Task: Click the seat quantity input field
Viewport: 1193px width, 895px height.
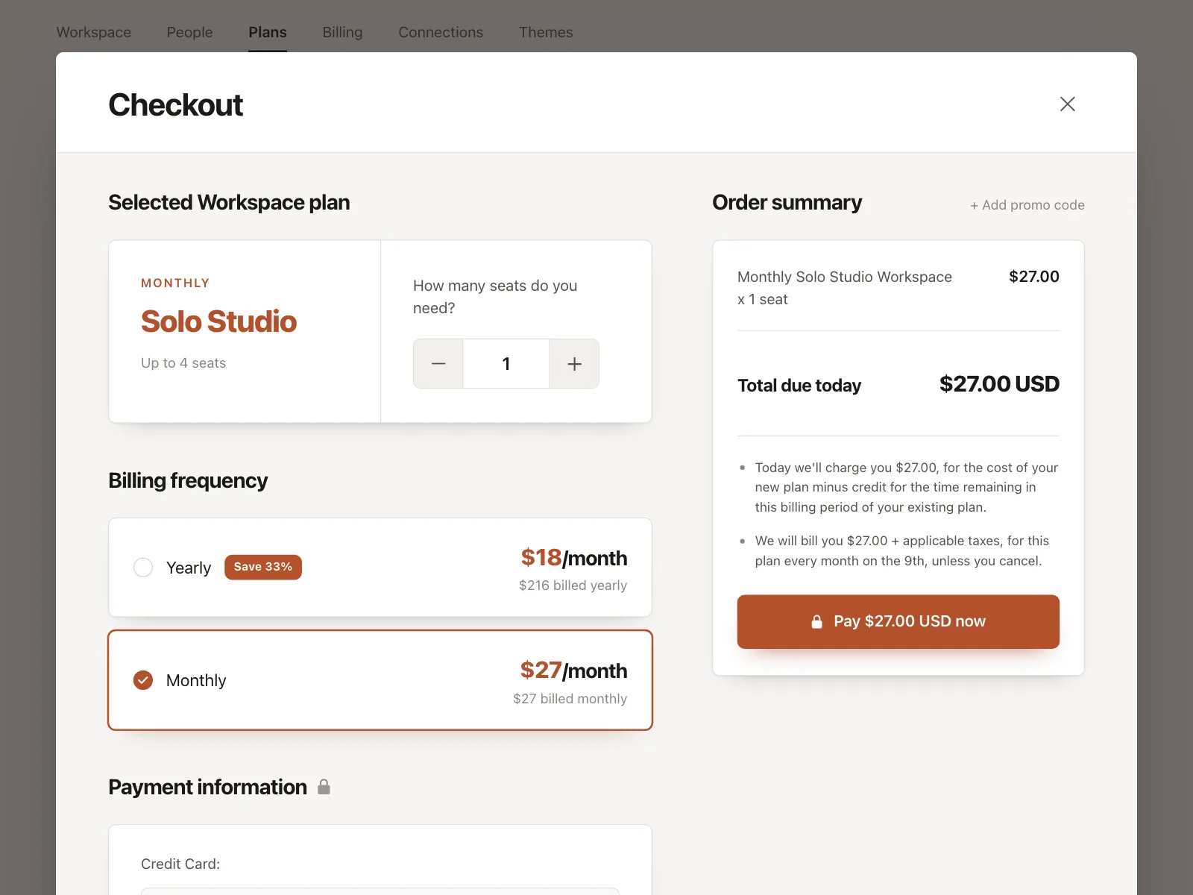Action: tap(506, 364)
